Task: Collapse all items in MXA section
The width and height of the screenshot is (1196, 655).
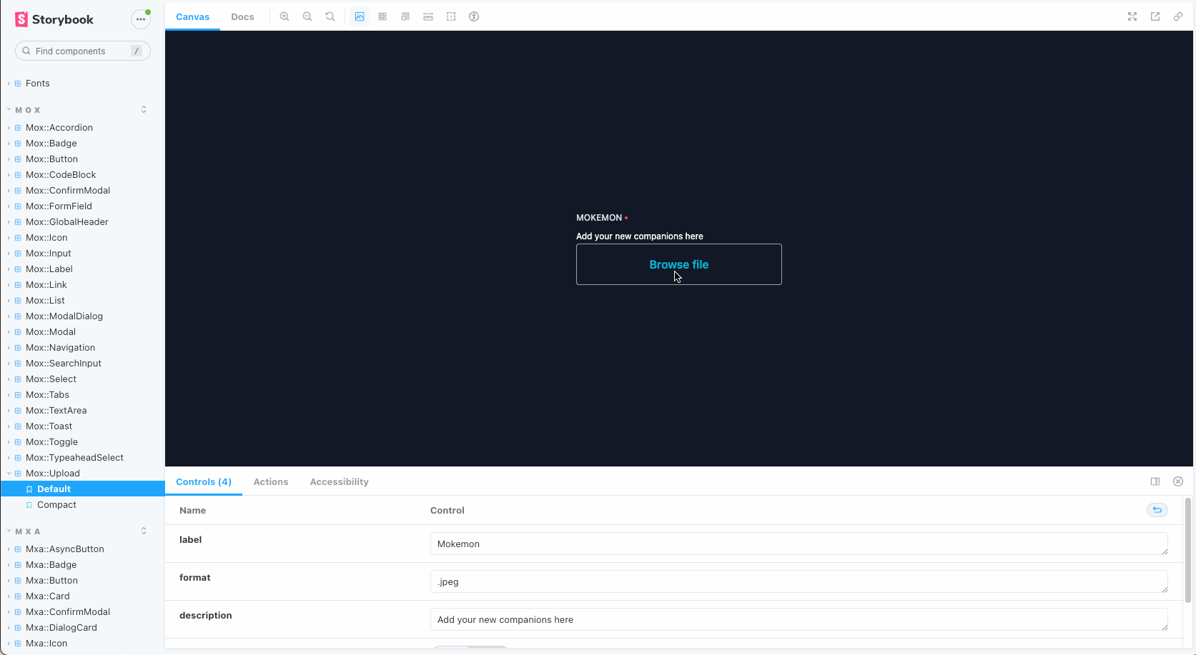Action: pos(144,531)
